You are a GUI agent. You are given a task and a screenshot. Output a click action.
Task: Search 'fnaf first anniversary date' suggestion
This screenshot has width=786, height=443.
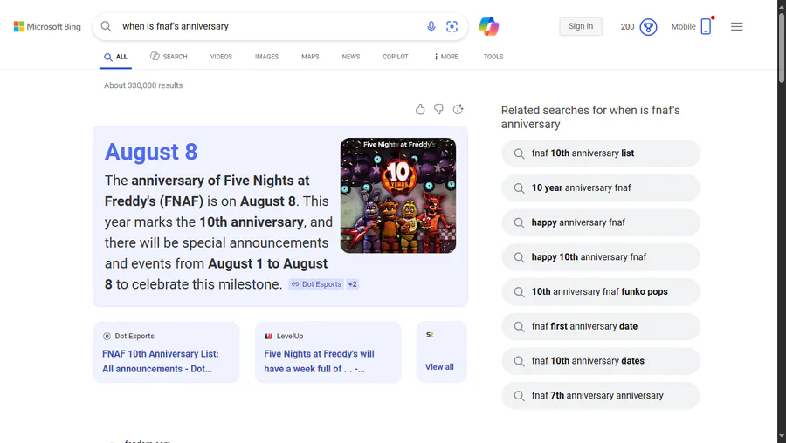pyautogui.click(x=601, y=326)
